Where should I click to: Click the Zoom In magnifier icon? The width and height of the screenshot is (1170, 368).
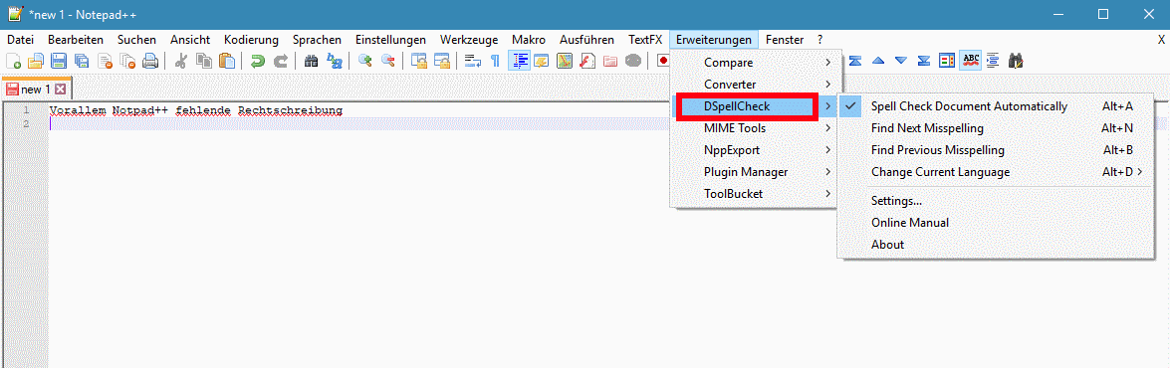[364, 61]
